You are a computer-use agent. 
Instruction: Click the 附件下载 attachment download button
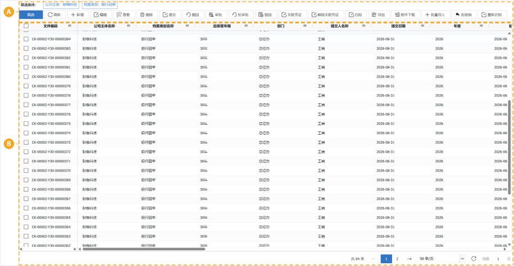(x=406, y=15)
